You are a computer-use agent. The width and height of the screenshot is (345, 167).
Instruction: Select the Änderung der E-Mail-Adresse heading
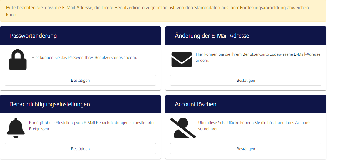(x=212, y=36)
